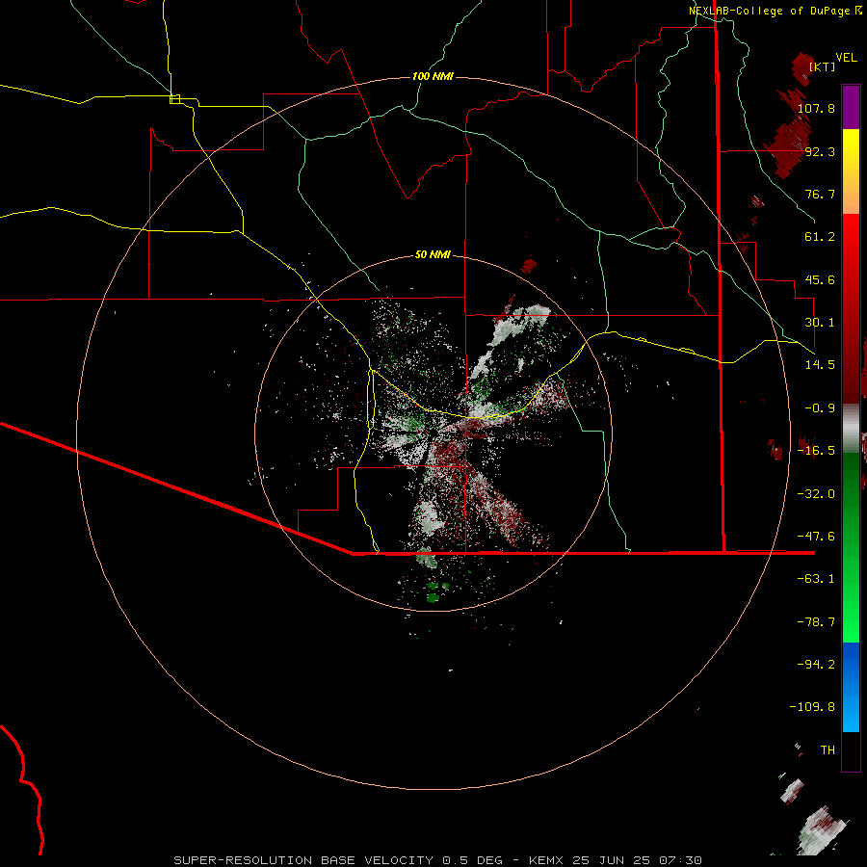Click the -32.0 scale value

pyautogui.click(x=816, y=494)
